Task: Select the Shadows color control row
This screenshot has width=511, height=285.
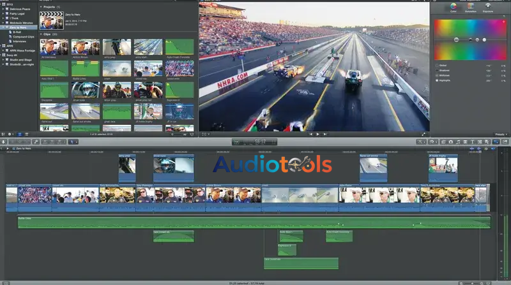Action: [x=470, y=70]
